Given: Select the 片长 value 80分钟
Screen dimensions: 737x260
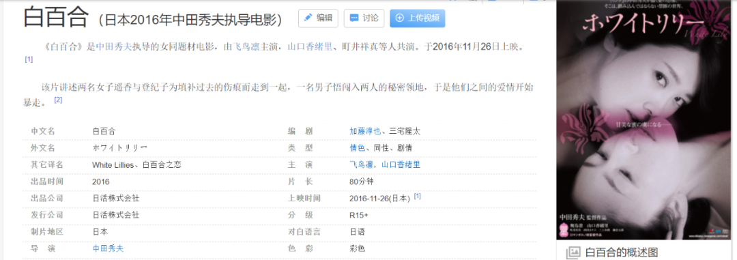Looking at the screenshot, I should coord(362,182).
